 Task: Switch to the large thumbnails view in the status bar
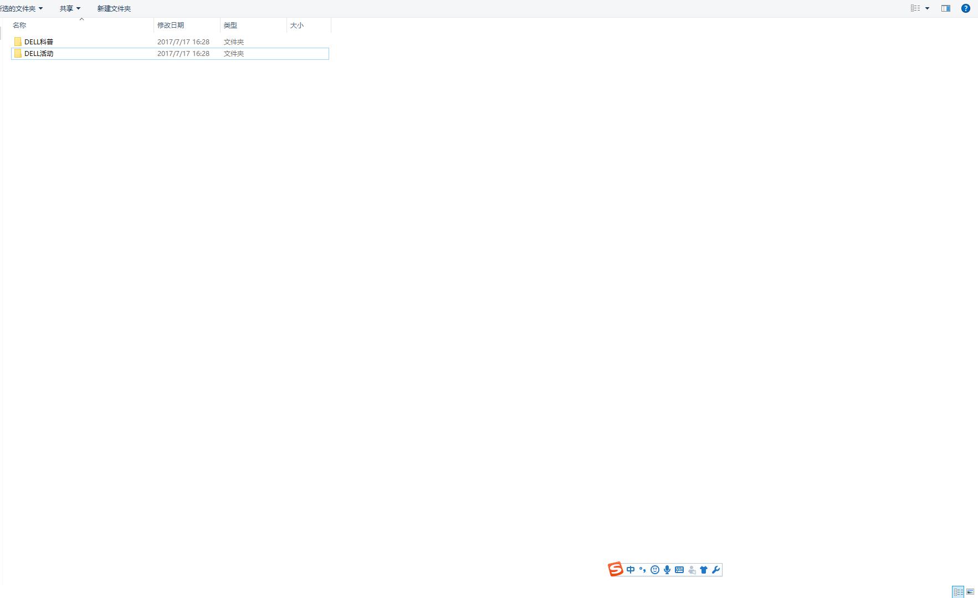(970, 592)
